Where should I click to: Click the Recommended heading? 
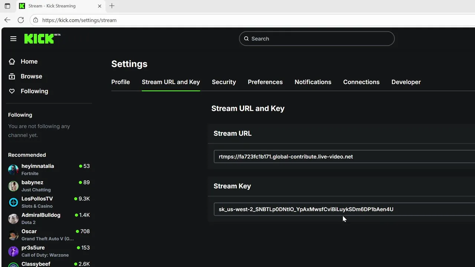[x=27, y=155]
